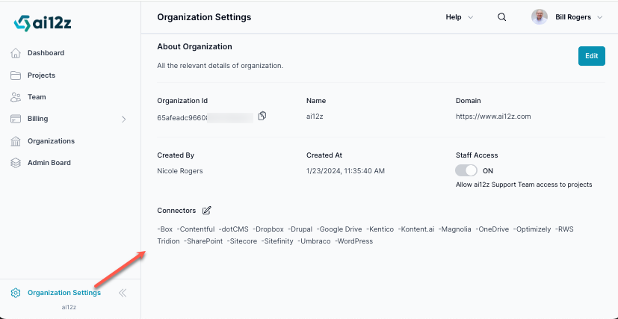Screen dimensions: 618x319
Task: Open the Help dropdown
Action: [459, 17]
